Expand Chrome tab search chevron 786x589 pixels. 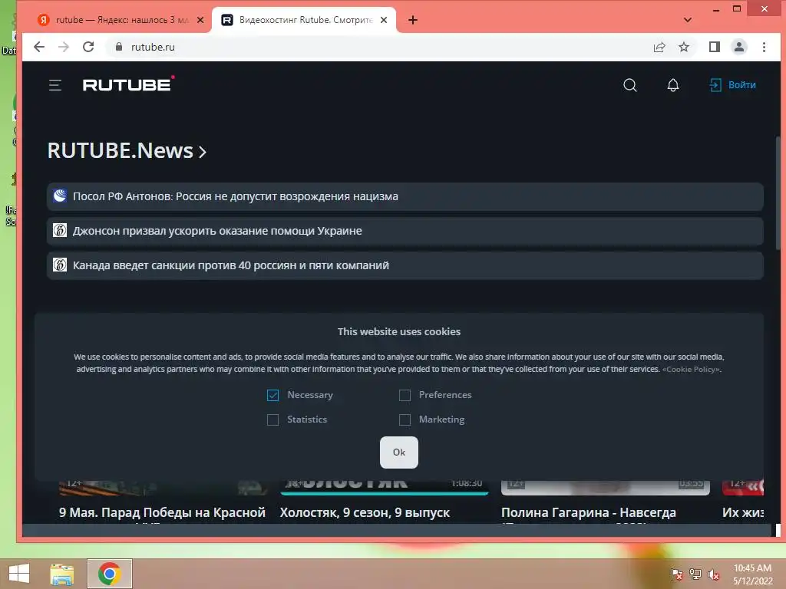[688, 20]
